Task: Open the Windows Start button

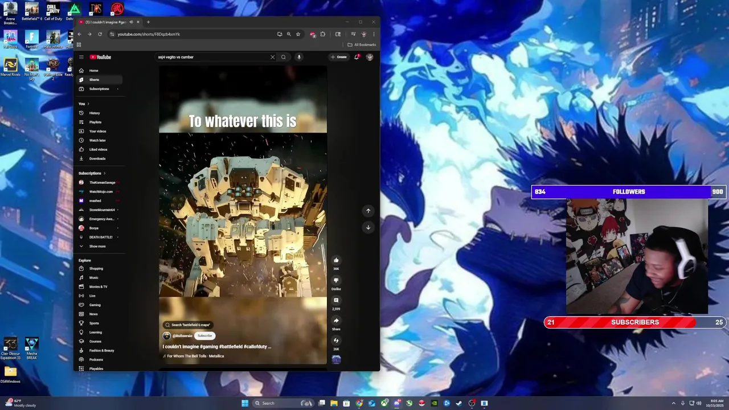Action: click(245, 403)
